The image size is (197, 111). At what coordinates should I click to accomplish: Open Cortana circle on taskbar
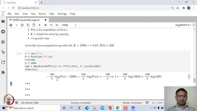(64, 108)
